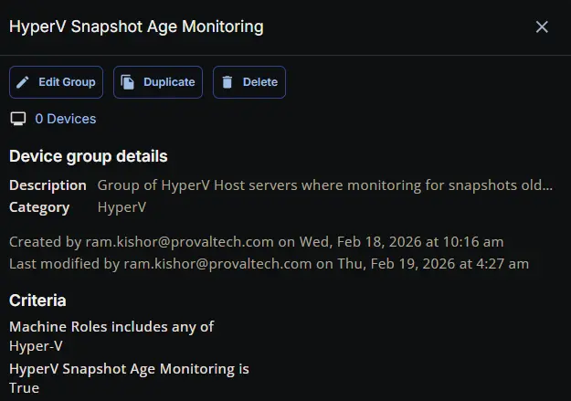Click the pencil icon in Edit Group

click(24, 82)
